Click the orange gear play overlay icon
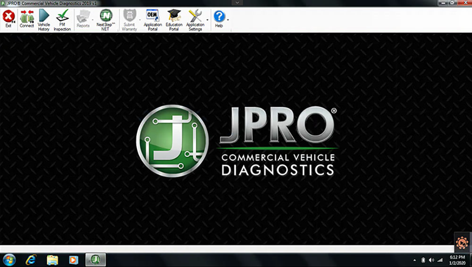The height and width of the screenshot is (267, 472). pyautogui.click(x=462, y=242)
